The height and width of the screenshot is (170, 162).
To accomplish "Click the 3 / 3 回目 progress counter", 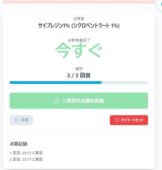I will pos(79,75).
